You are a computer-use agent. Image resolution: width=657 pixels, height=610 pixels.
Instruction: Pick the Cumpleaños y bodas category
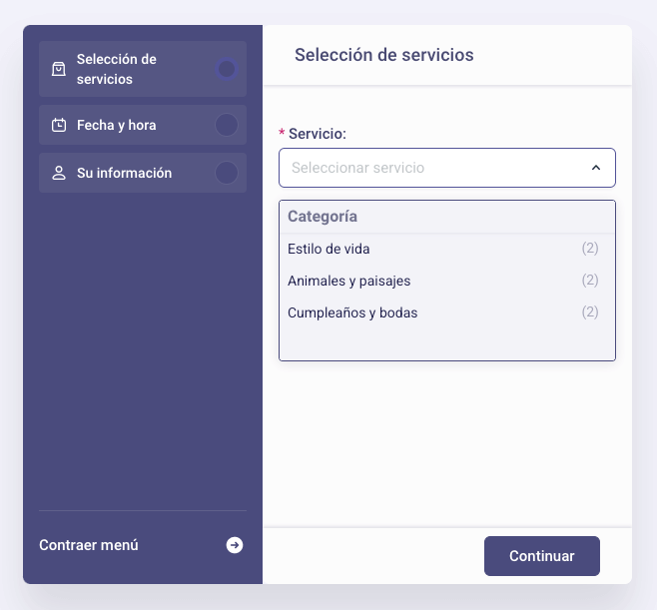pyautogui.click(x=447, y=312)
